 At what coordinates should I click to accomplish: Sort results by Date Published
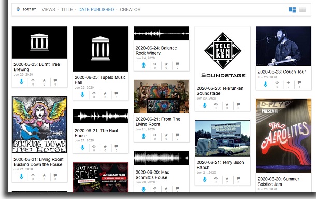pyautogui.click(x=96, y=9)
